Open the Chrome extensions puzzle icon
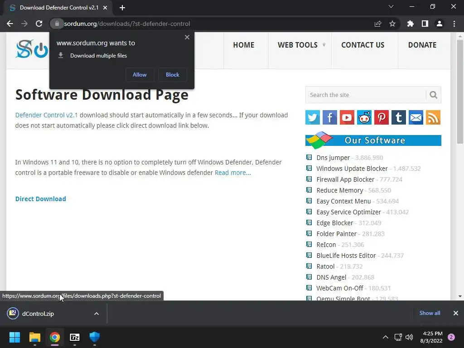The width and height of the screenshot is (464, 348). [411, 24]
